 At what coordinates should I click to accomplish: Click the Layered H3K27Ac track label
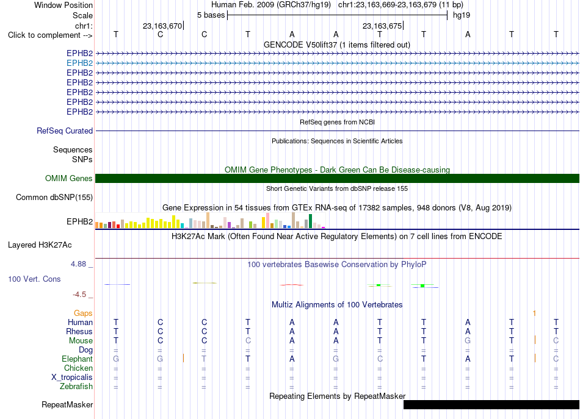click(40, 245)
